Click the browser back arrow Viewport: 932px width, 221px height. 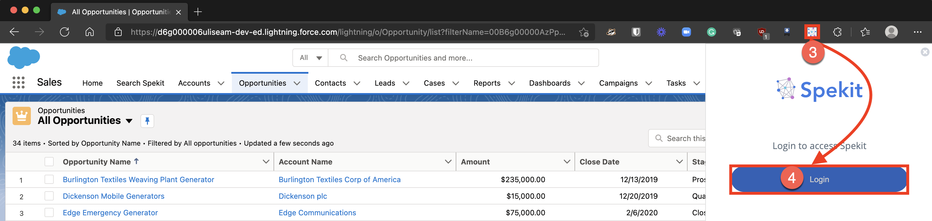(x=14, y=32)
